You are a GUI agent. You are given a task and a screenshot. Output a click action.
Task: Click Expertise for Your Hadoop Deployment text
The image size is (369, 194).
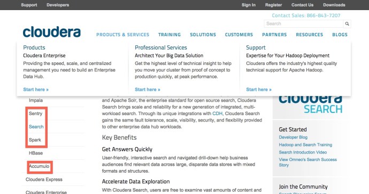coord(288,55)
